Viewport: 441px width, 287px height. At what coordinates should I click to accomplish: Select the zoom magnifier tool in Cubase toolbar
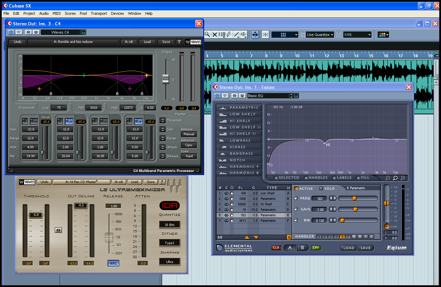(208, 35)
